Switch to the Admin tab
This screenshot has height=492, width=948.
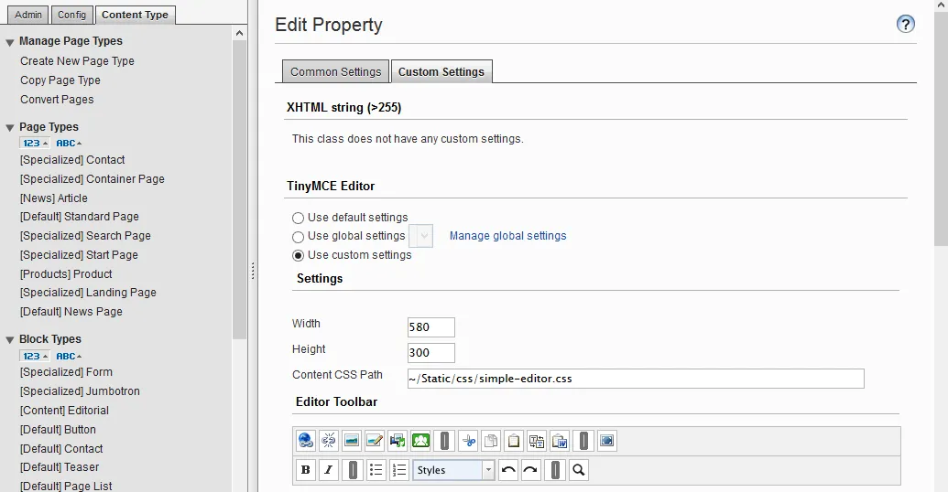(27, 15)
